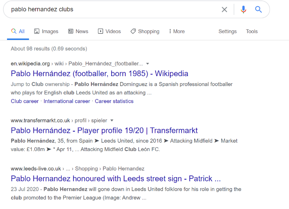The image size is (289, 209).
Task: Click the News tab newspaper icon
Action: pyautogui.click(x=71, y=31)
